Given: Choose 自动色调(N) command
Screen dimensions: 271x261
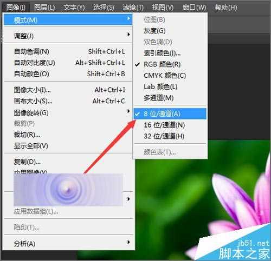Looking at the screenshot, I should pyautogui.click(x=68, y=51).
